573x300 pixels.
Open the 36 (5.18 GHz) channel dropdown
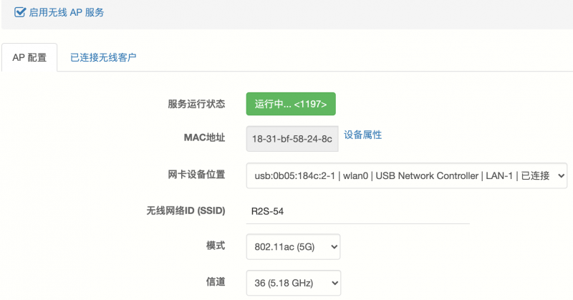click(x=294, y=283)
